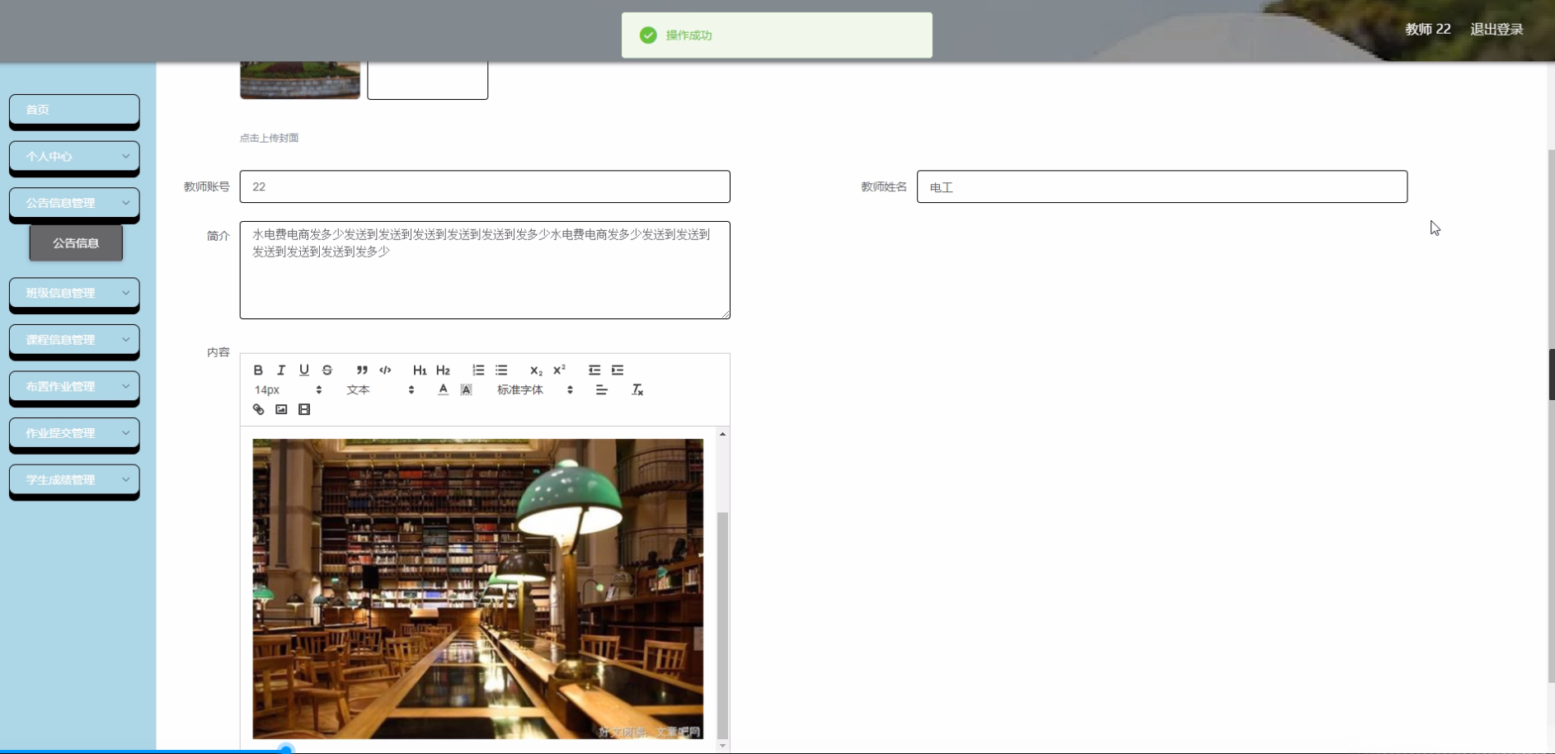Apply strikethrough formatting

click(x=327, y=370)
